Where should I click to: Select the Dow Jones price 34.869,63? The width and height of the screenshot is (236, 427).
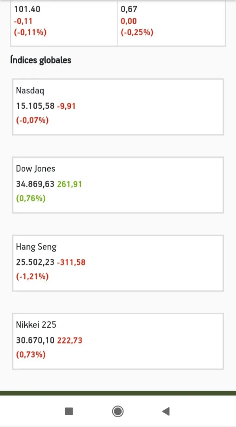35,184
